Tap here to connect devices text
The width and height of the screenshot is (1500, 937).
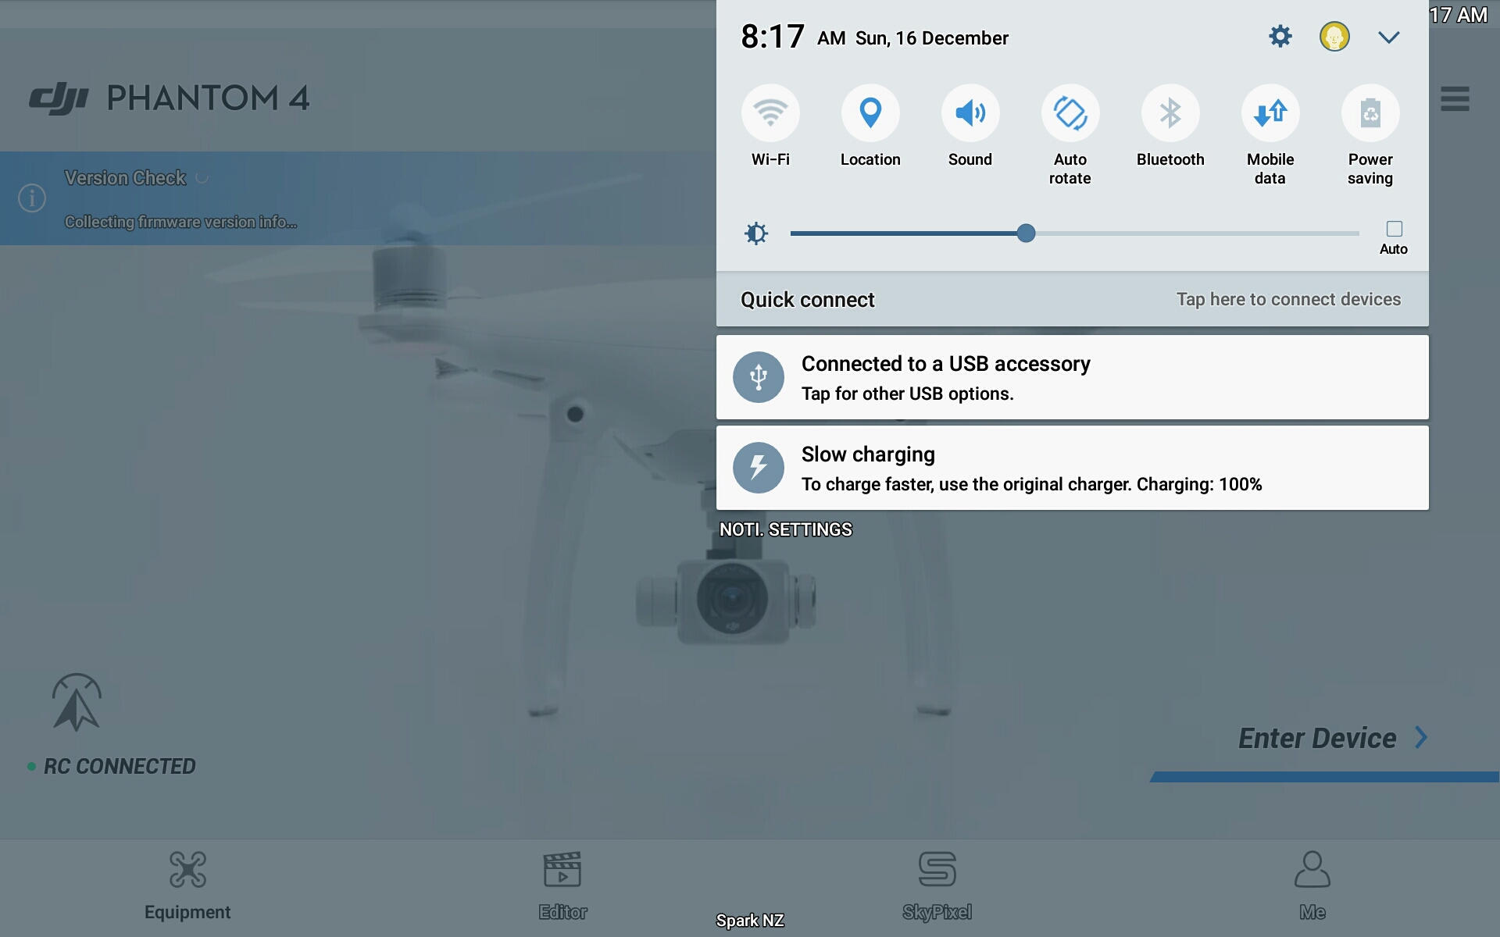(1288, 299)
